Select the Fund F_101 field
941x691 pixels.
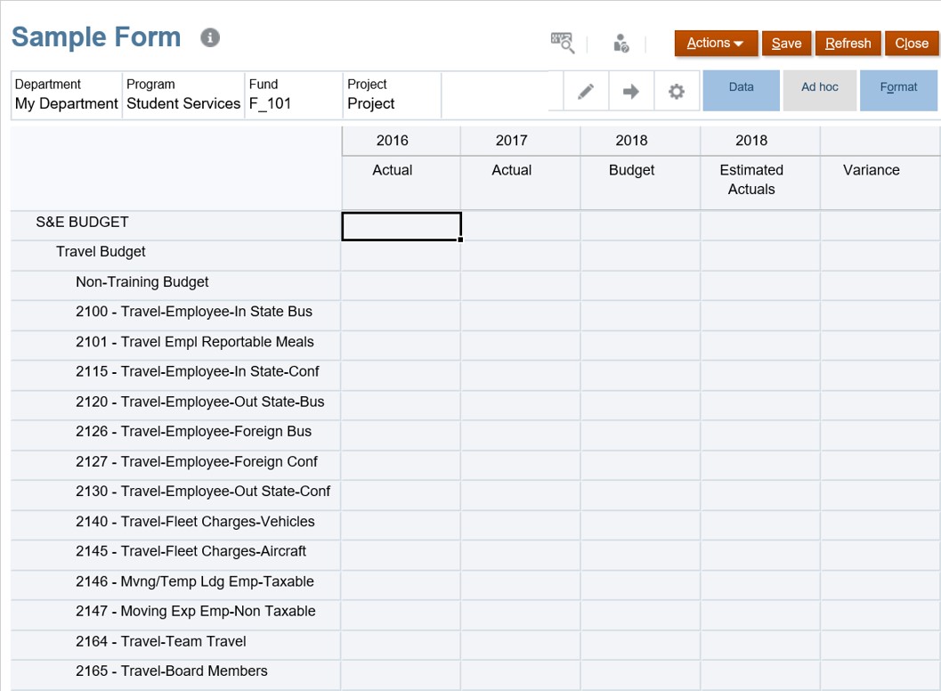(294, 95)
